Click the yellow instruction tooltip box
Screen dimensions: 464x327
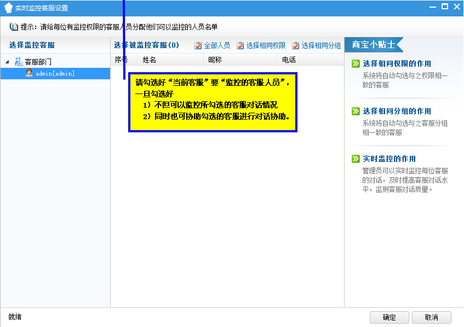(x=213, y=102)
